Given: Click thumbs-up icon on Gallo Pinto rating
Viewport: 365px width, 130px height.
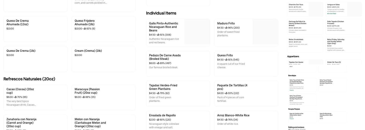Looking at the screenshot, I should tap(158, 35).
